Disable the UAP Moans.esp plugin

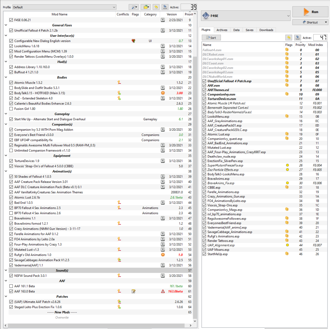204,249
